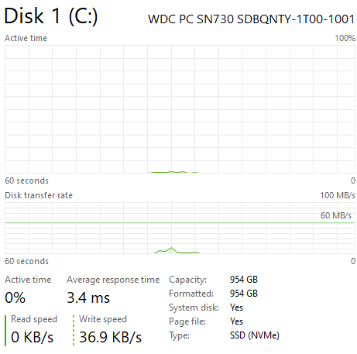This screenshot has height=354, width=357.
Task: Select the 36.9 KB/s write speed value
Action: 110,337
